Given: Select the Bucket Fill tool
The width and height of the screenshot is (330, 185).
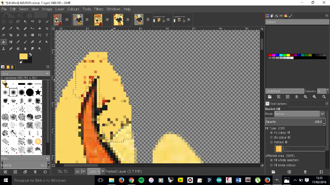Looking at the screenshot, I should click(x=4, y=42).
